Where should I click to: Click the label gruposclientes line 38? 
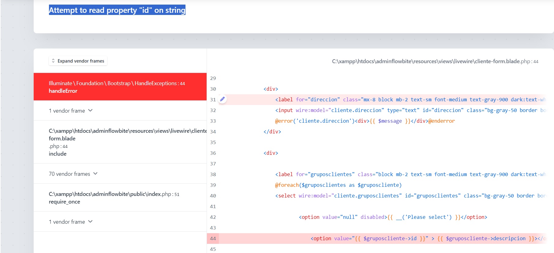tap(410, 174)
